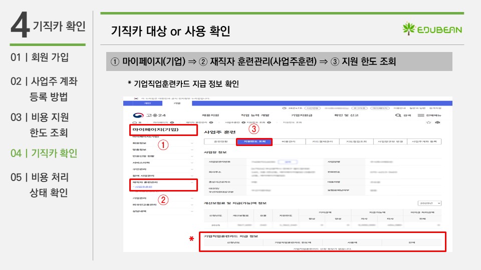
Task: Select the 지원한도 조회 tab
Action: coord(254,141)
